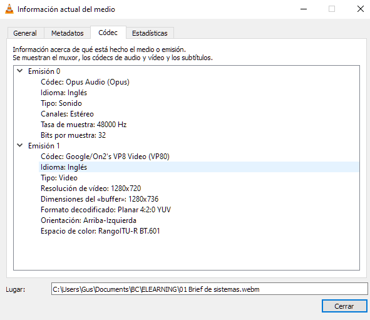Select the Códec tab
This screenshot has width=370, height=320.
(x=108, y=33)
